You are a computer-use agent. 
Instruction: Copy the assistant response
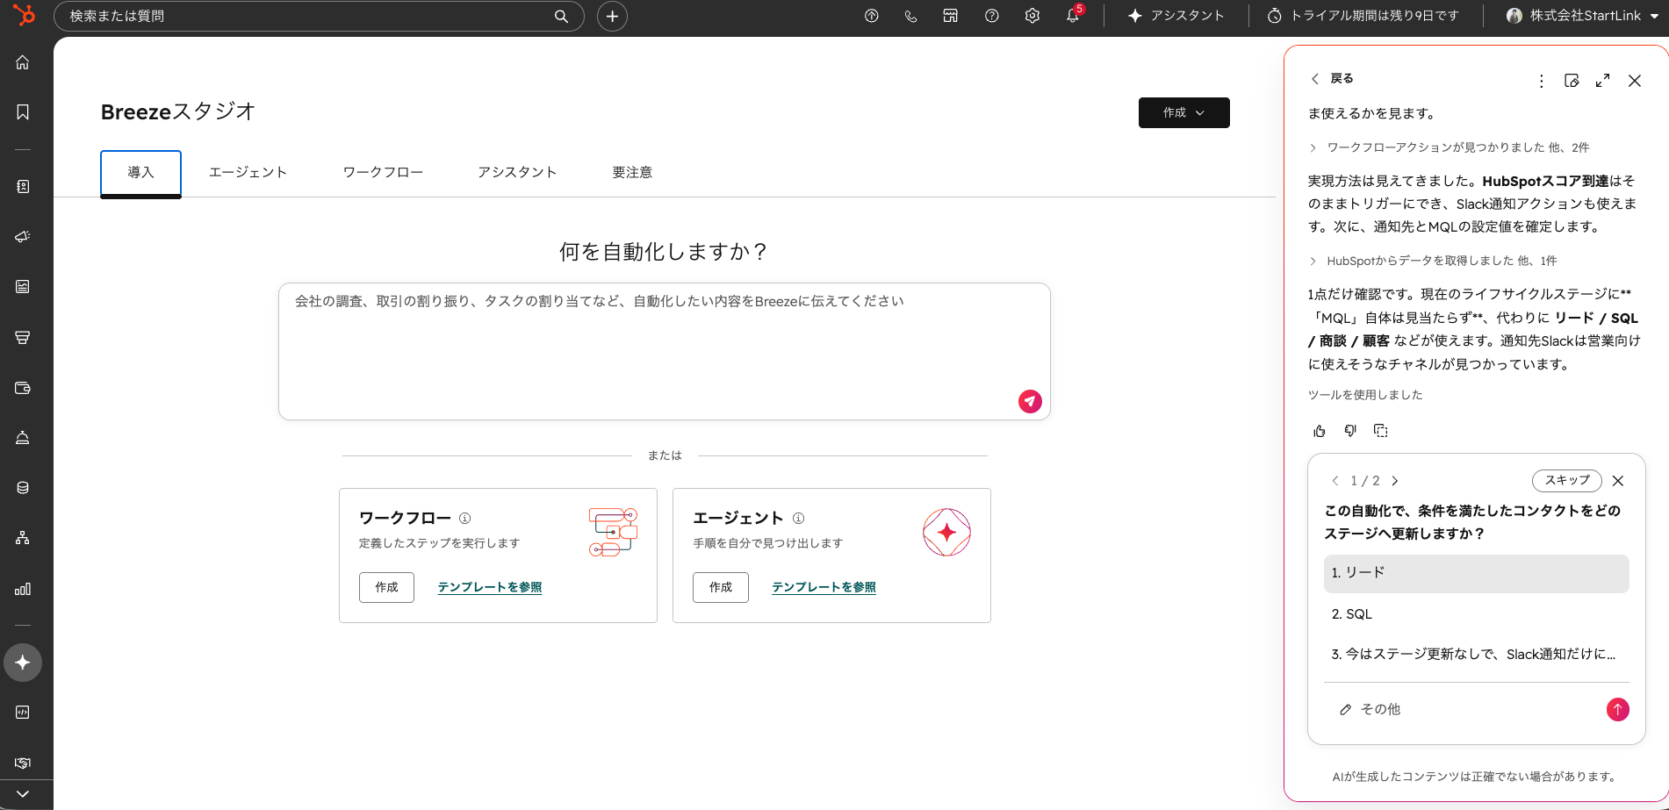click(x=1381, y=431)
